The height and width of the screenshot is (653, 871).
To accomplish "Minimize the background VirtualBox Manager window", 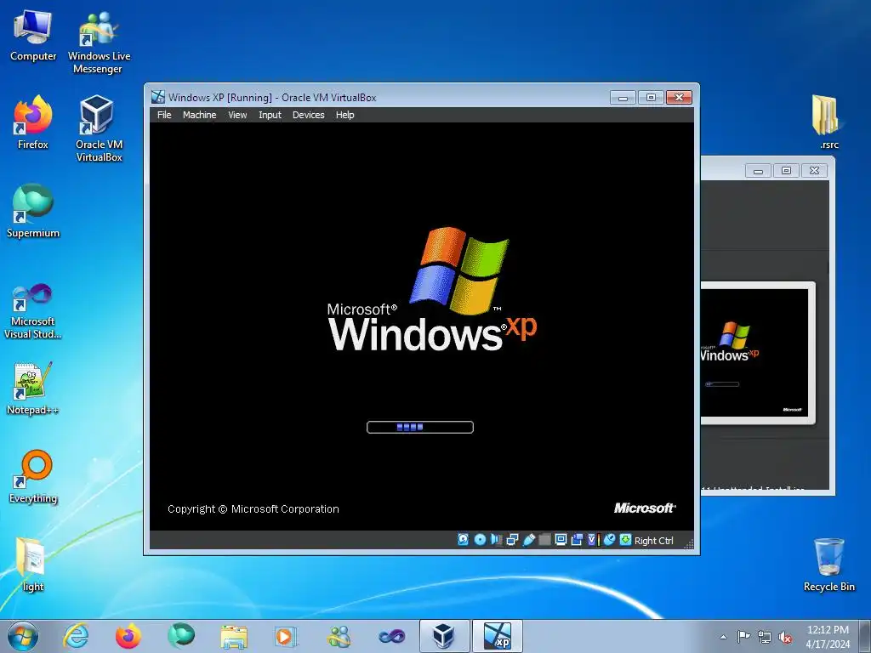I will pos(758,170).
